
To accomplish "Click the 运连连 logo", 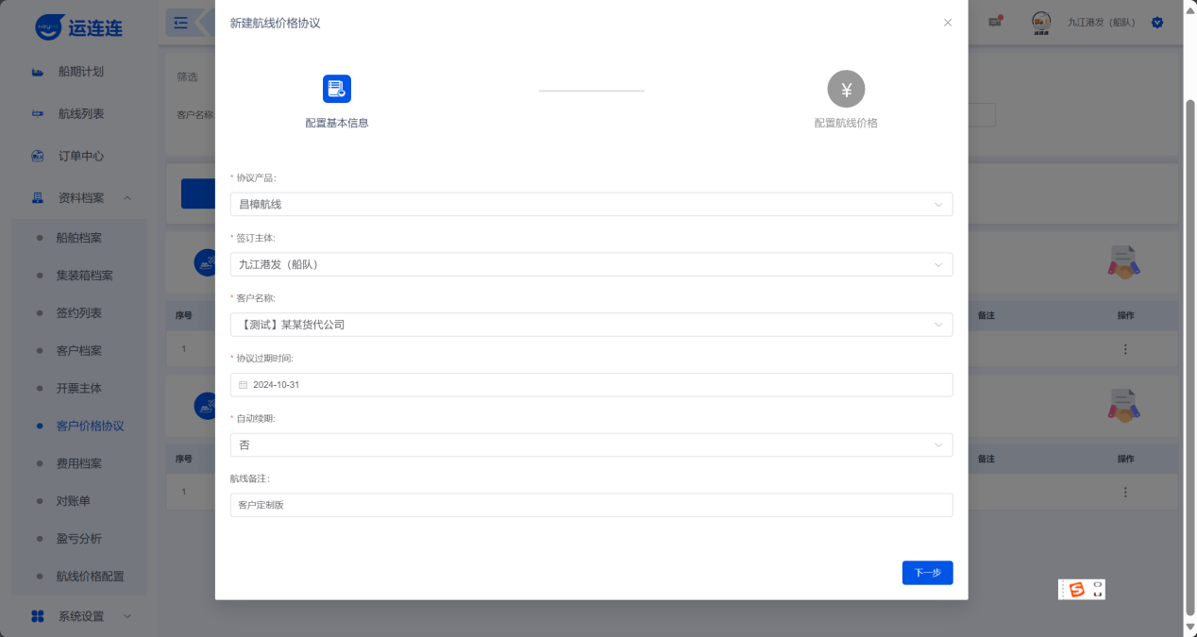I will [78, 26].
